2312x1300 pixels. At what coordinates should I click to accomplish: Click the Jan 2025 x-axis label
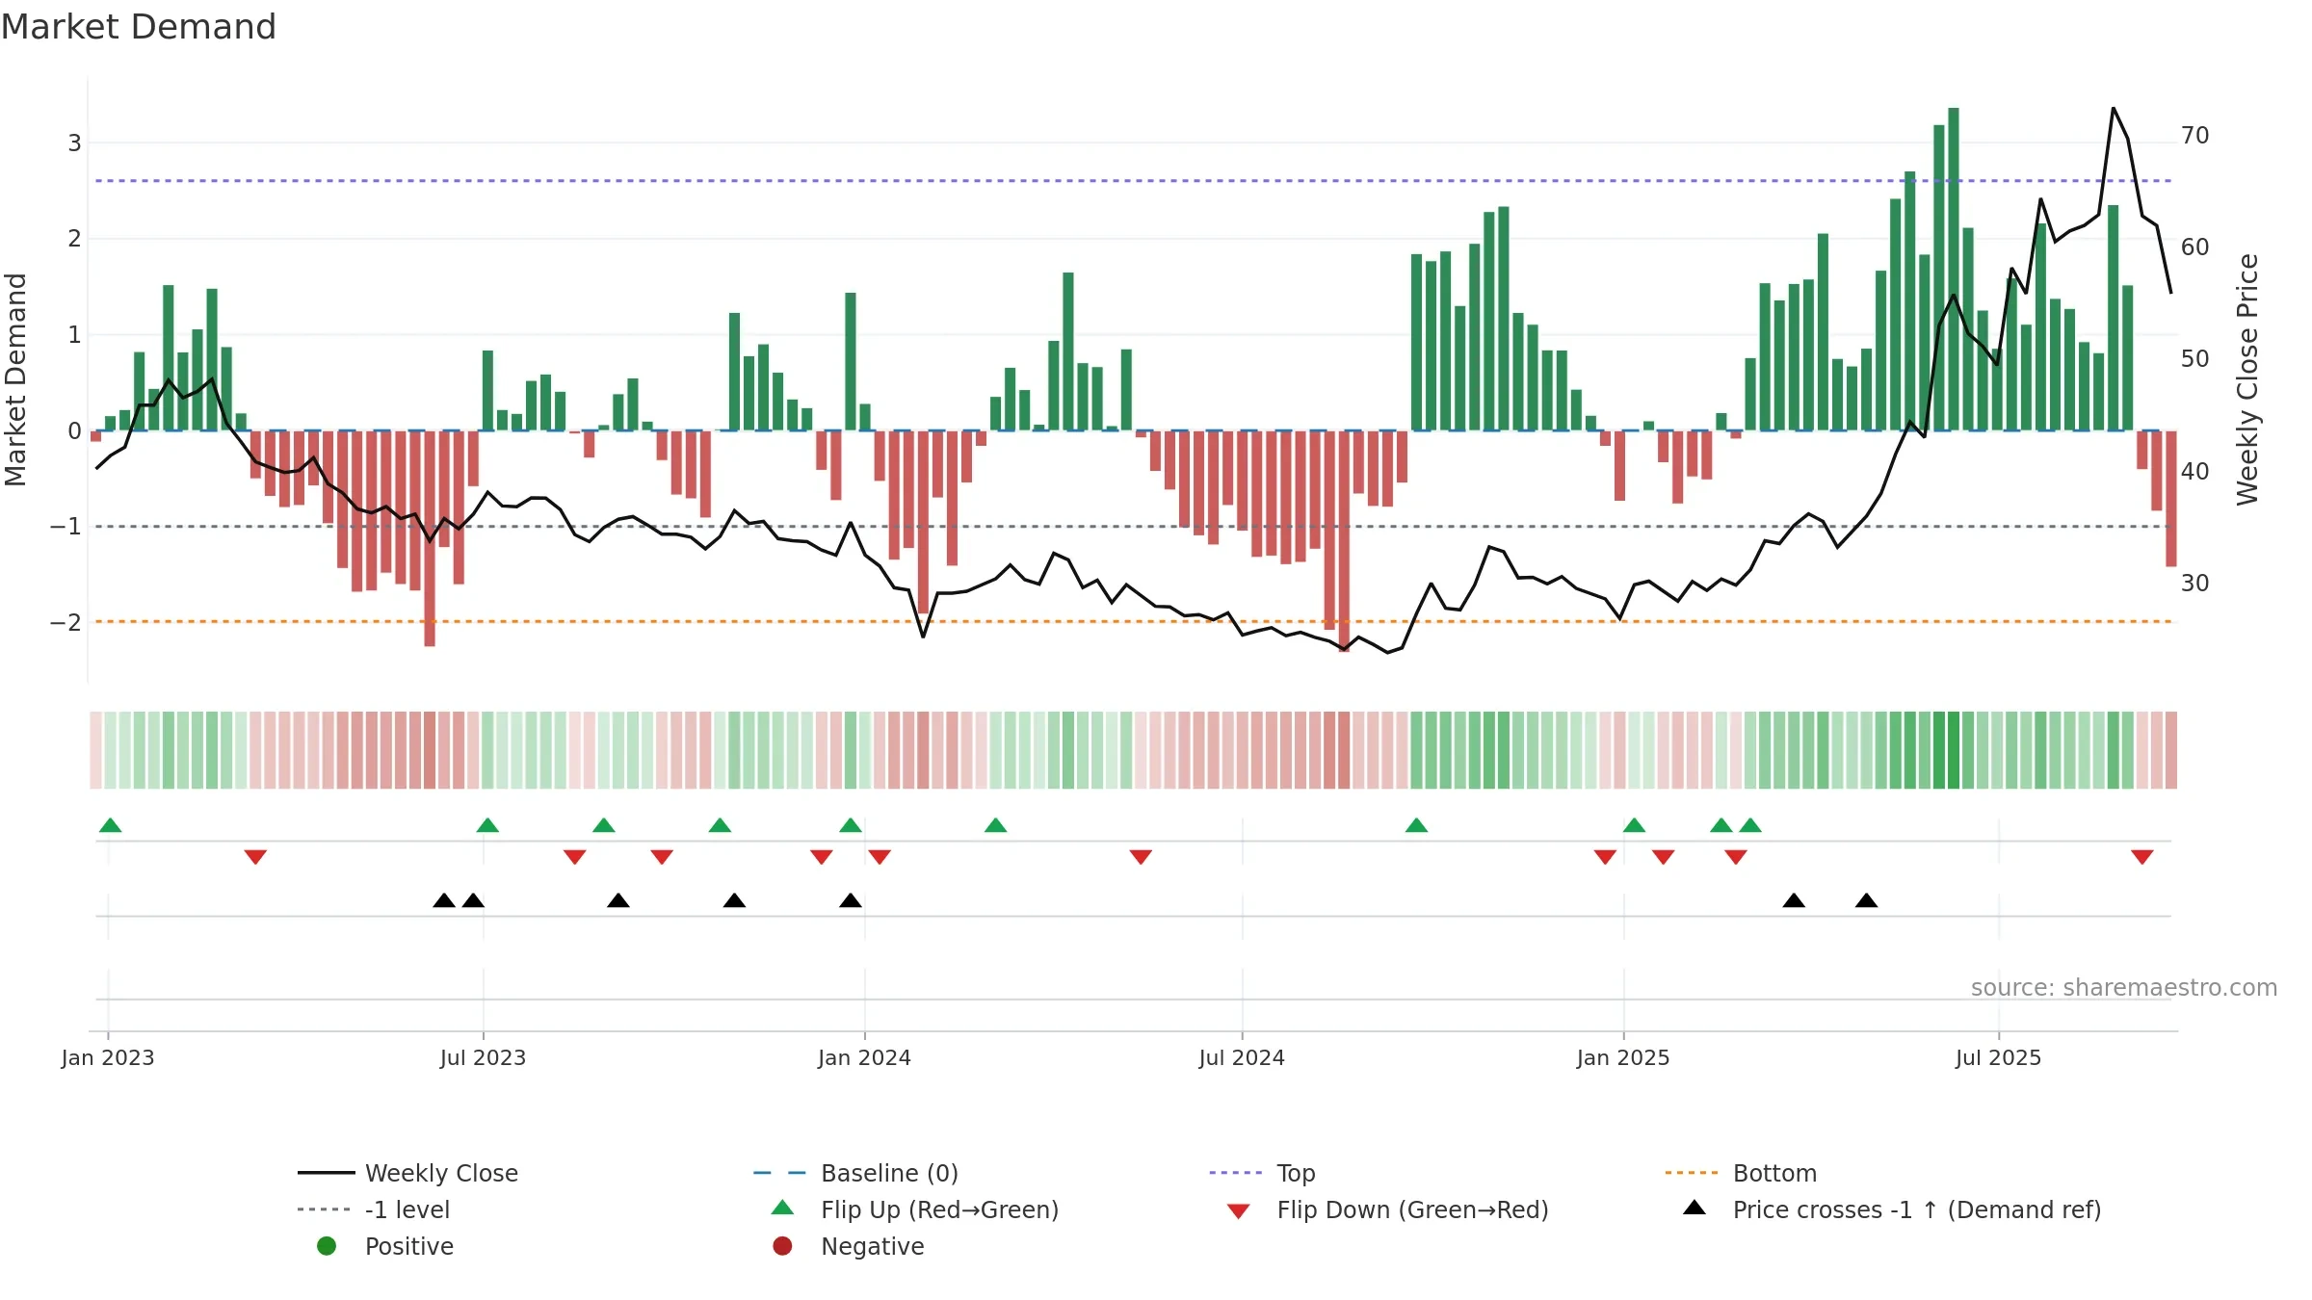tap(1623, 1057)
